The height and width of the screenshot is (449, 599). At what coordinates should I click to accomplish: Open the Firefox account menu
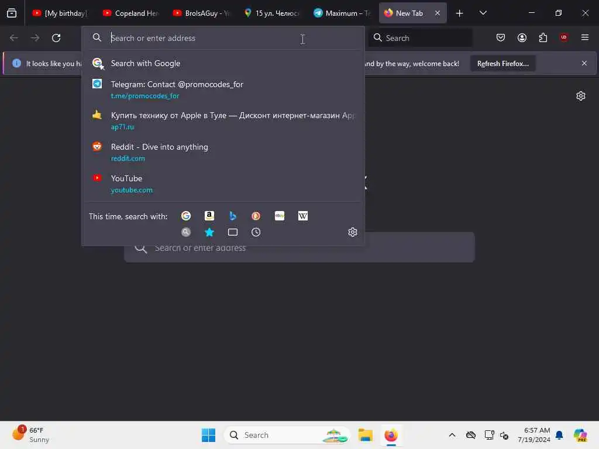point(522,37)
